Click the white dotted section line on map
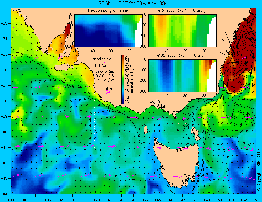 [x=95, y=122]
